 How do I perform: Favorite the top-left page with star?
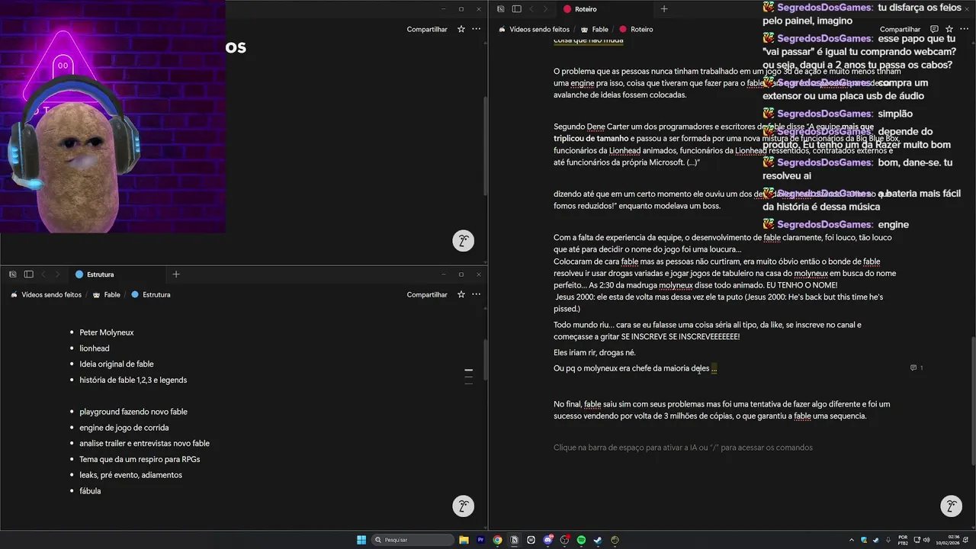pyautogui.click(x=461, y=29)
